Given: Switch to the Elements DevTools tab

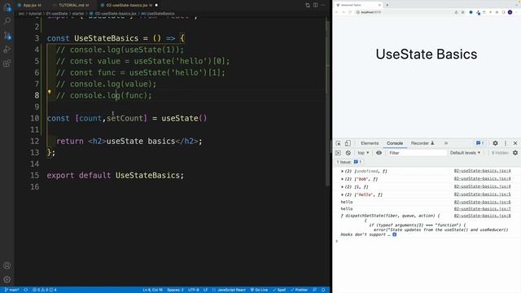Looking at the screenshot, I should pyautogui.click(x=370, y=143).
